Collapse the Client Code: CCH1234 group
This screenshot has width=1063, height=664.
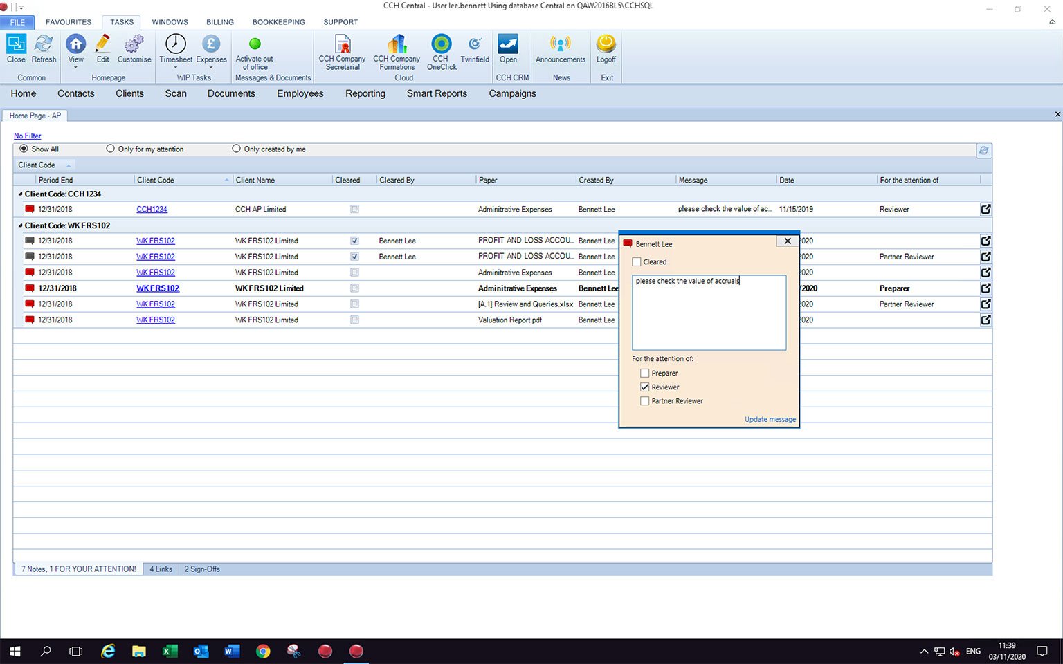coord(20,194)
